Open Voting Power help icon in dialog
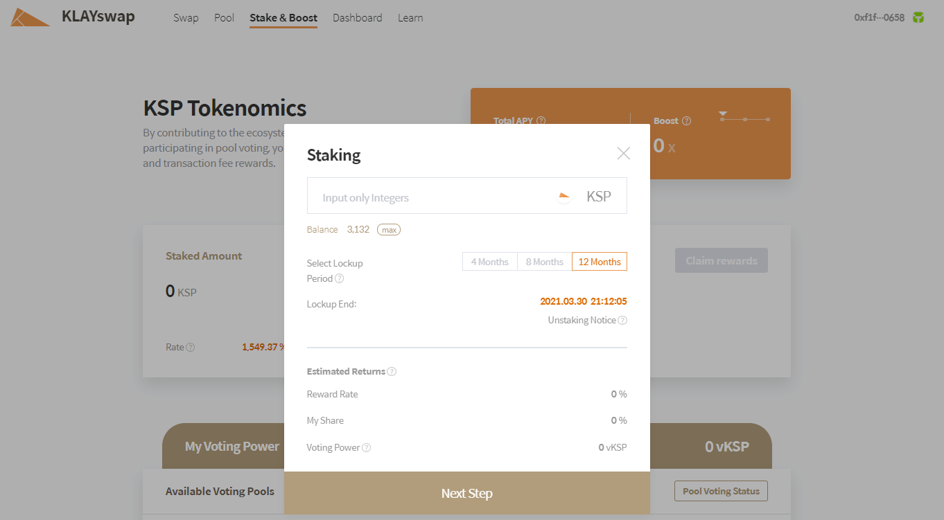 (x=367, y=447)
